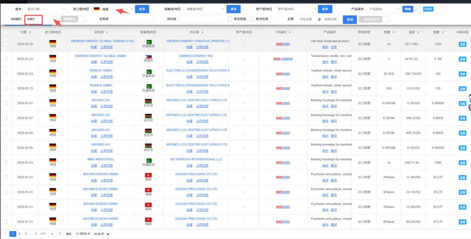Go to previous page arrow in pagination

pos(5,234)
